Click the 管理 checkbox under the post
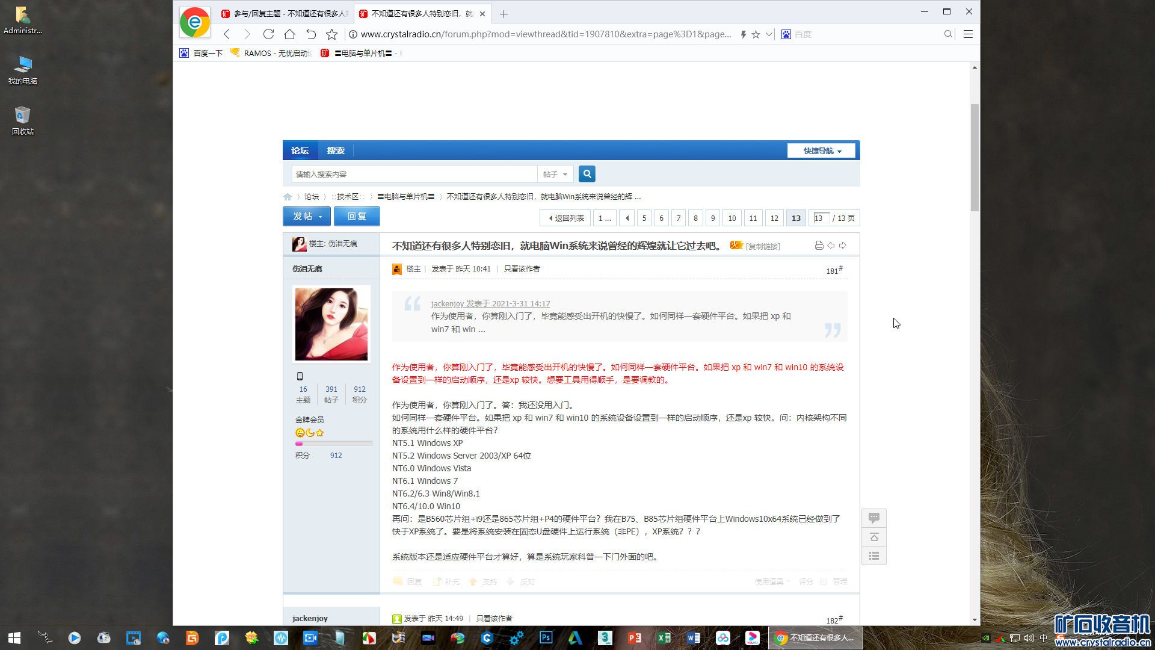The image size is (1155, 650). tap(824, 581)
